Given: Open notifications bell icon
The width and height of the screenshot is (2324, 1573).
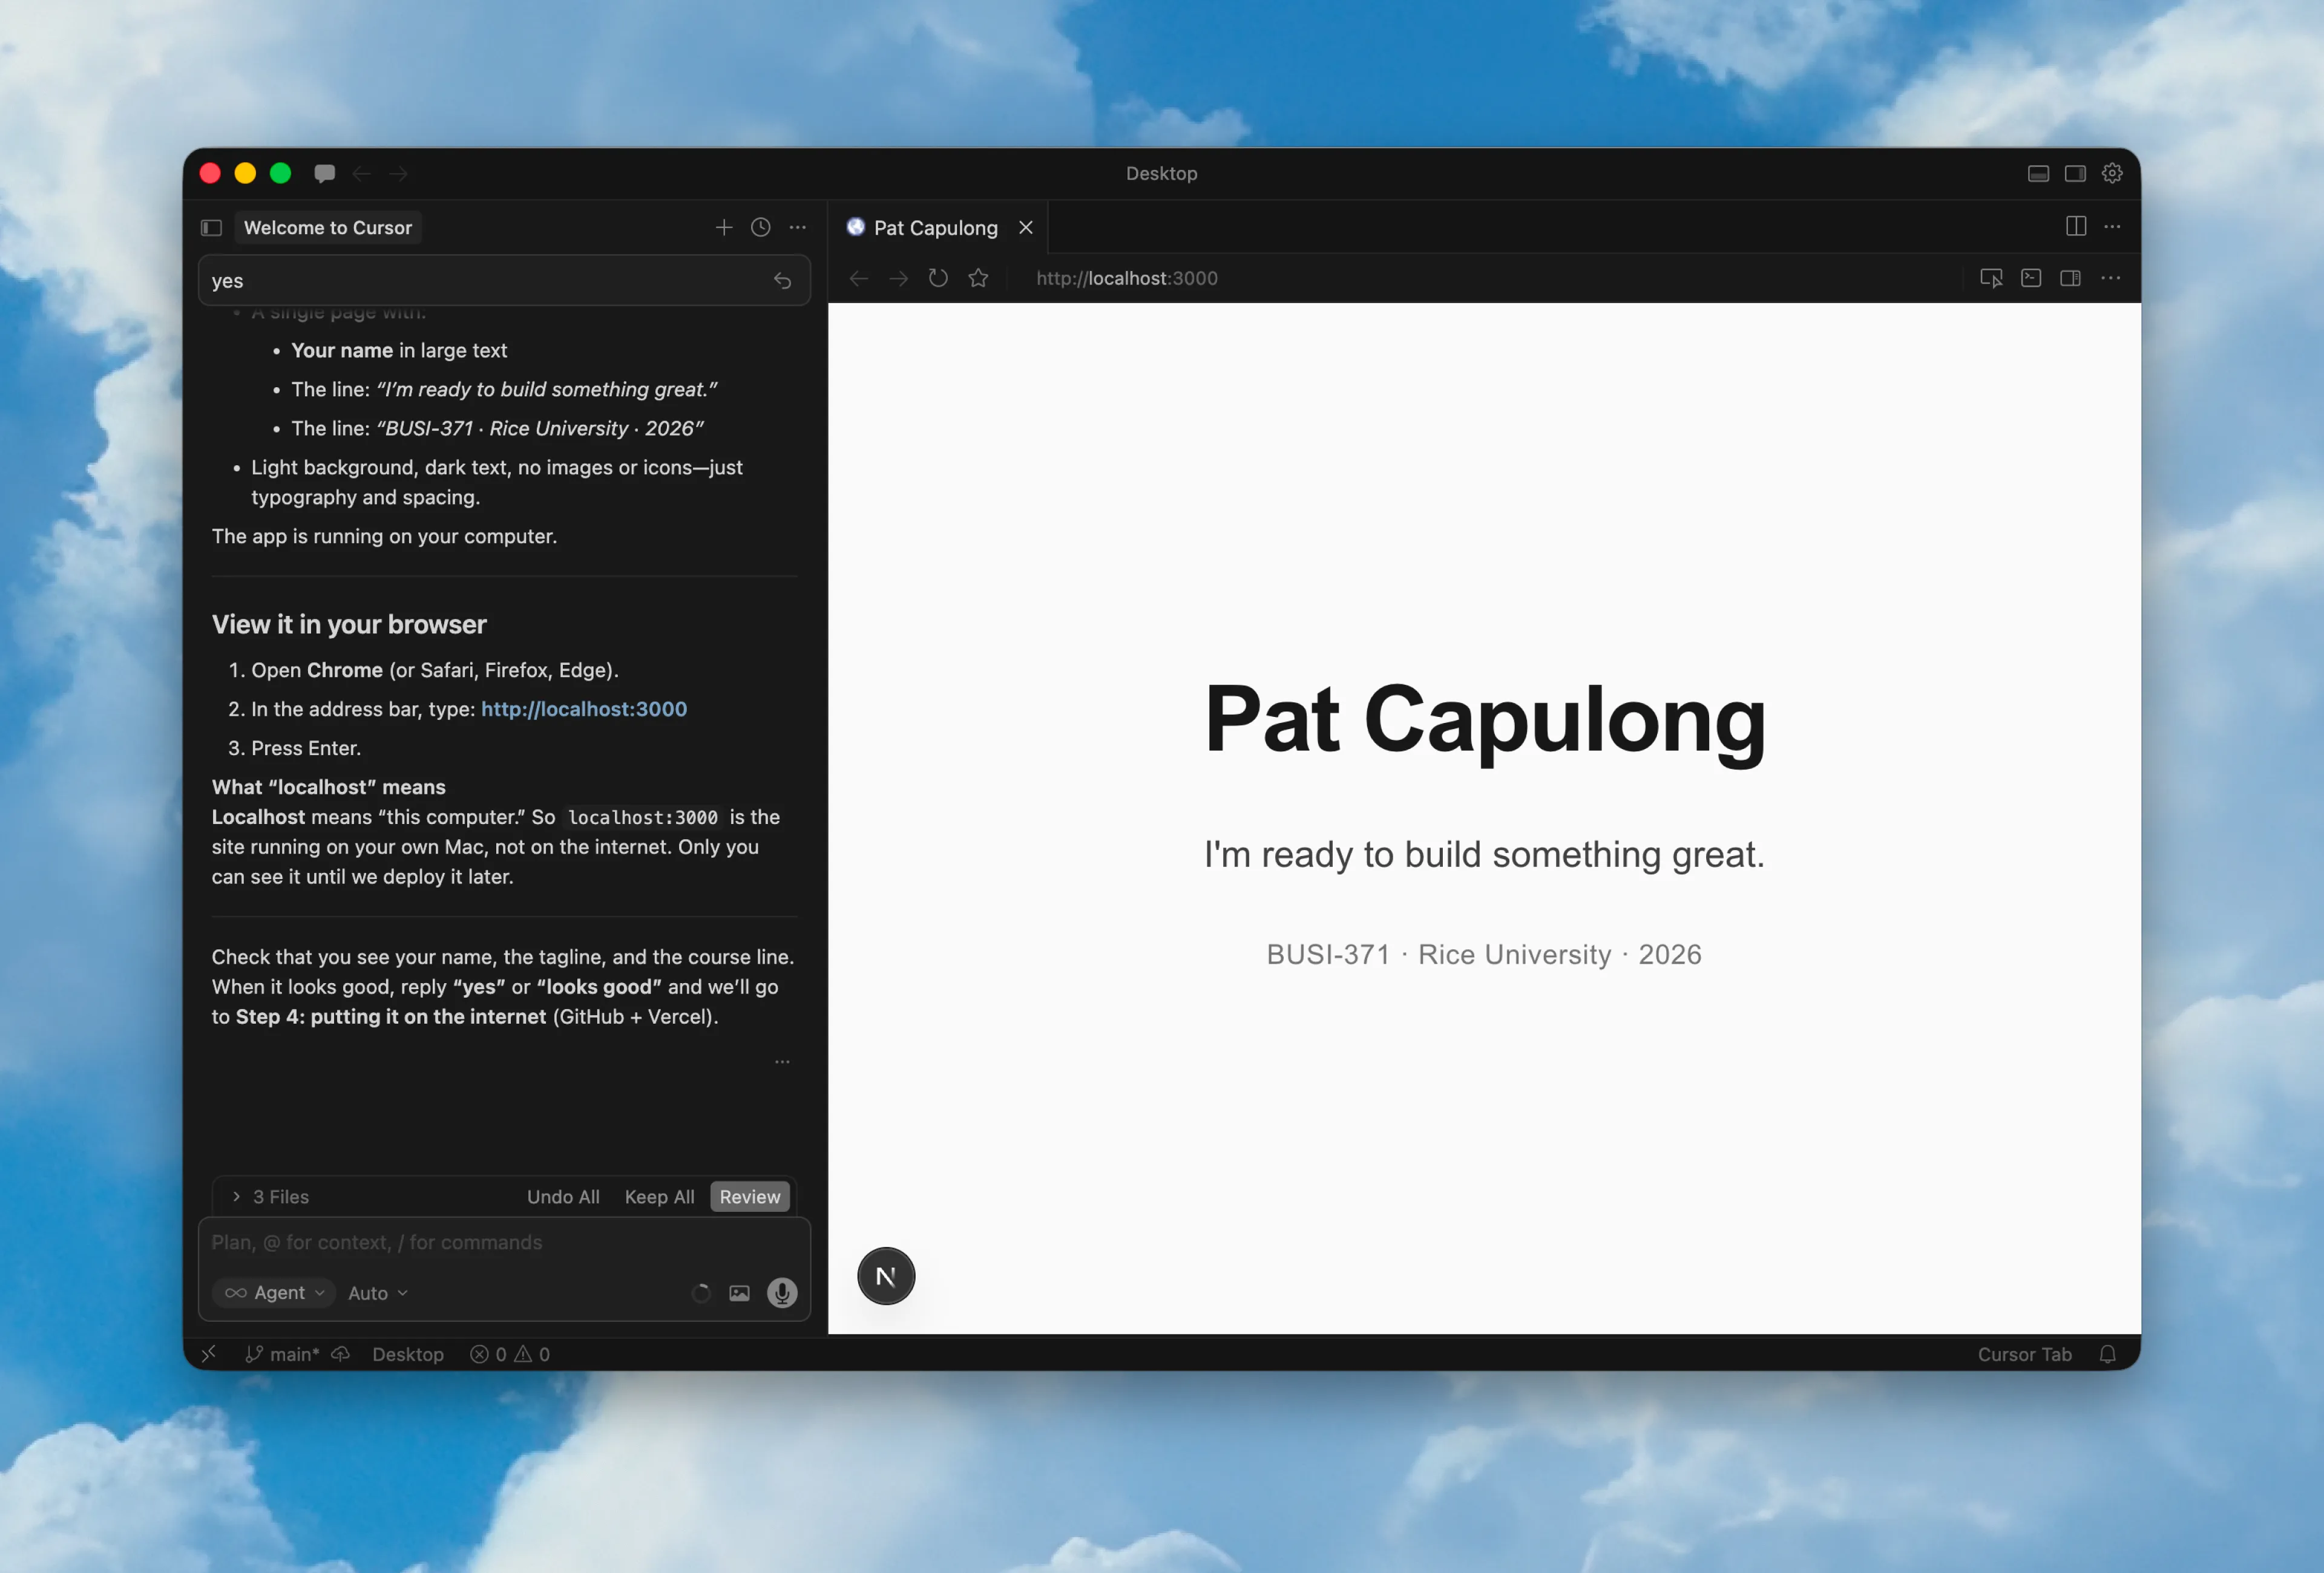Looking at the screenshot, I should click(x=2108, y=1354).
